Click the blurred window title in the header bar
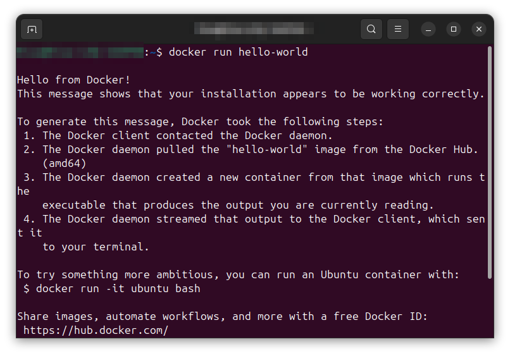This screenshot has height=356, width=510. pyautogui.click(x=254, y=28)
